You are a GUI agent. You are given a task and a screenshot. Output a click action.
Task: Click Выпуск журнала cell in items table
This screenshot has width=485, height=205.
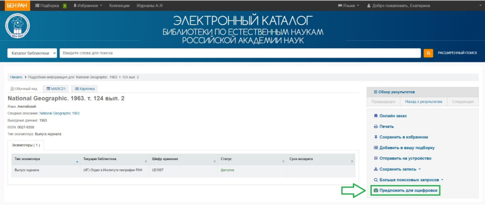tap(45, 171)
